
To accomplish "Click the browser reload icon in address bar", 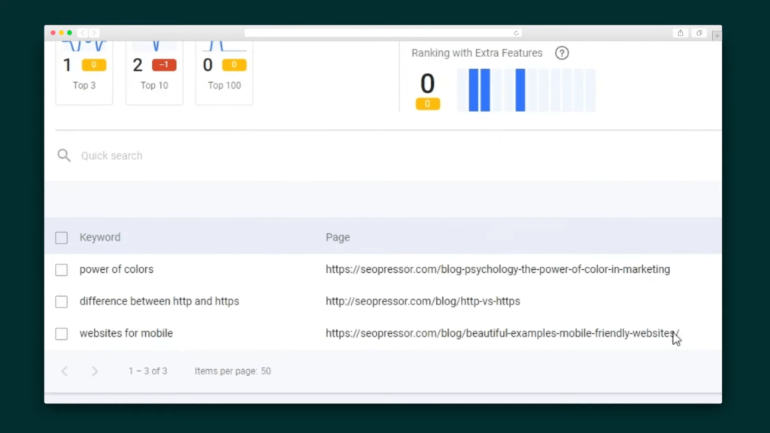I will tap(516, 33).
